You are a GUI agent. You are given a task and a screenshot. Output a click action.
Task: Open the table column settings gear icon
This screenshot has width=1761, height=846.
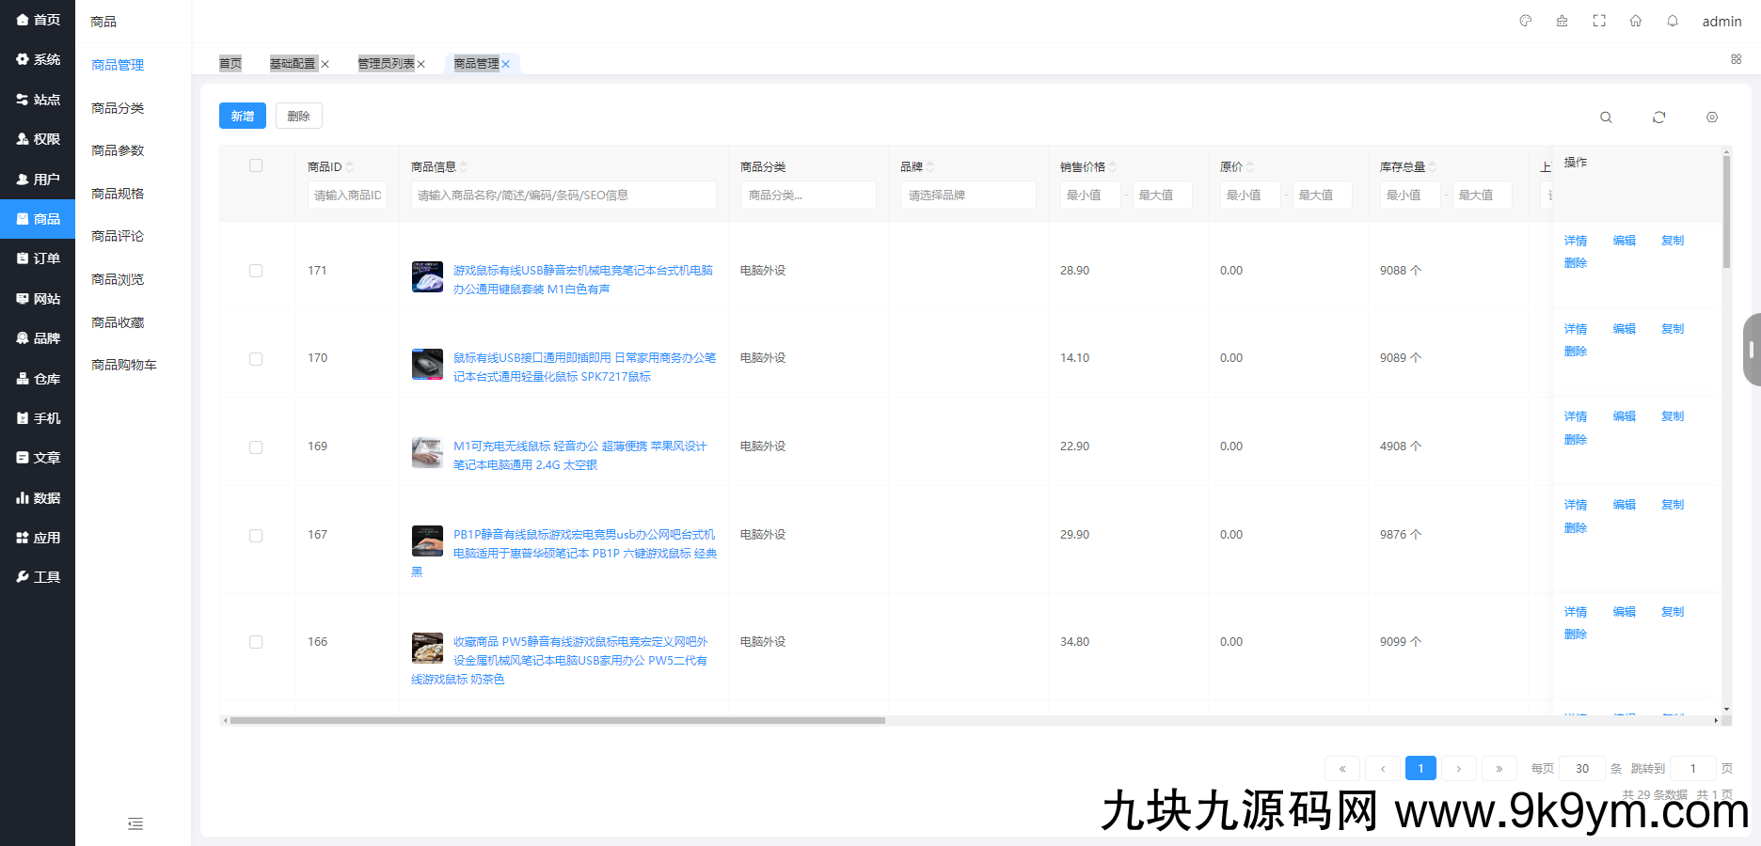(1712, 117)
